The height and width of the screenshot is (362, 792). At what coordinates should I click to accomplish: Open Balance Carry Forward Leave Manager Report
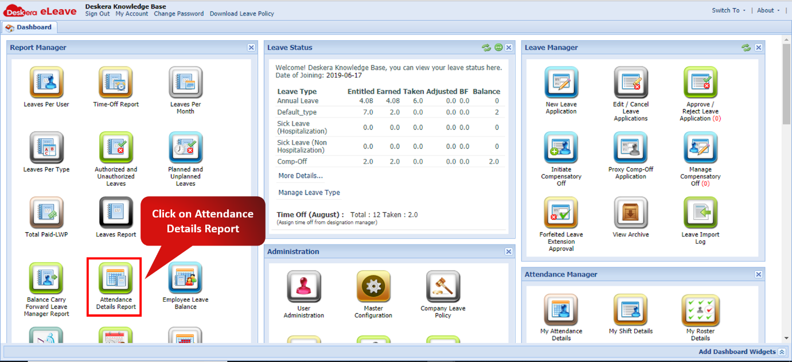46,278
